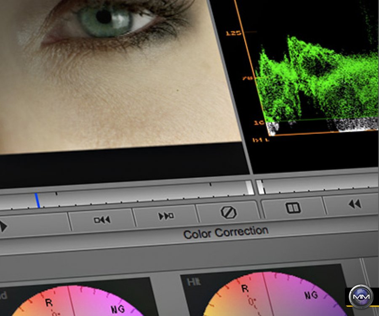Click the next uncorrected shot button
Screen dimensions: 379x316
[166, 216]
